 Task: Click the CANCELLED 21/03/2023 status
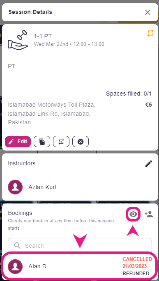[137, 263]
